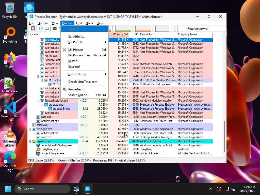Open System Information from green graph icon
Image resolution: width=260 pixels, height=195 pixels.
pos(54,28)
